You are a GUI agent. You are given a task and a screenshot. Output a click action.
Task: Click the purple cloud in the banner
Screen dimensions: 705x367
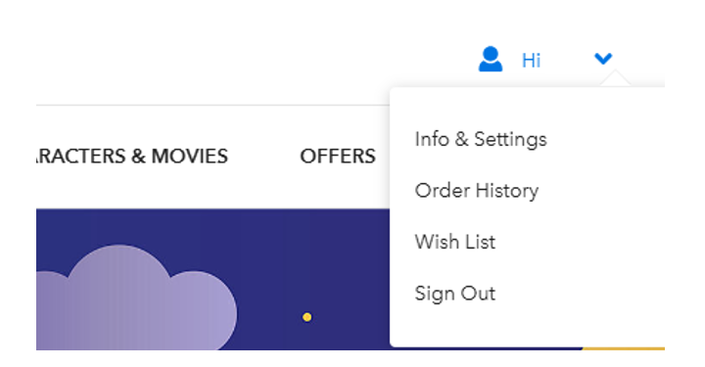pos(135,298)
